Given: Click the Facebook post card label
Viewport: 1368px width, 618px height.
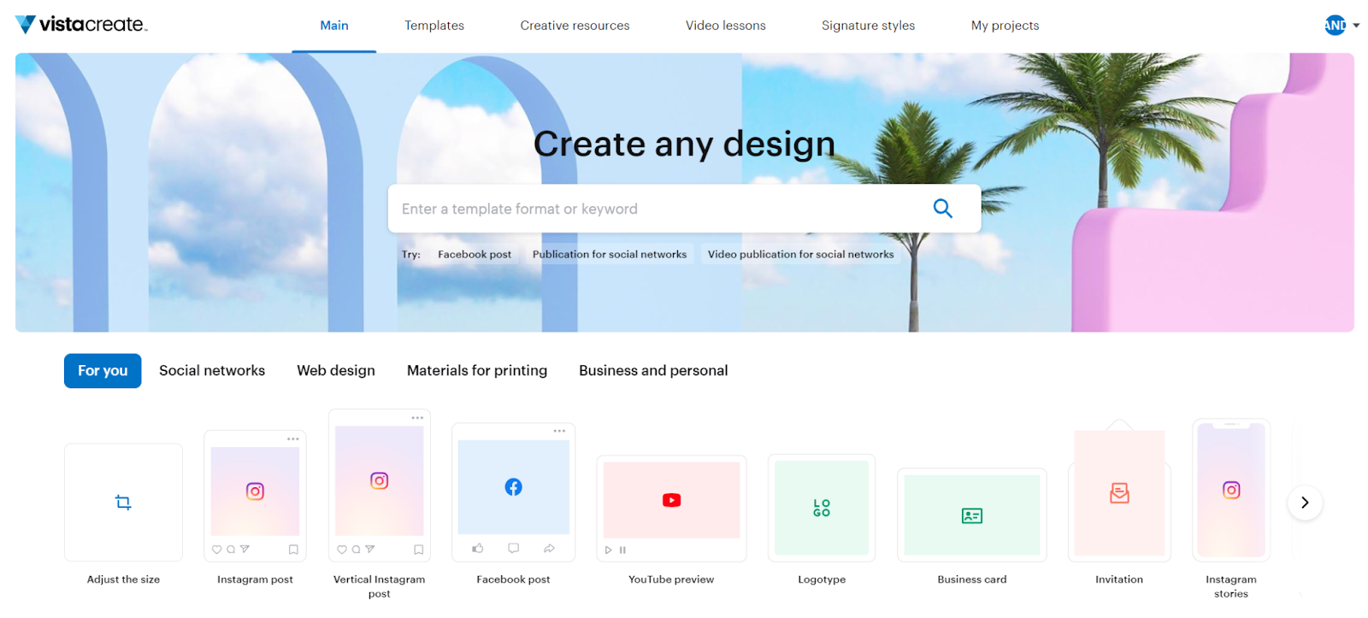Looking at the screenshot, I should point(513,580).
